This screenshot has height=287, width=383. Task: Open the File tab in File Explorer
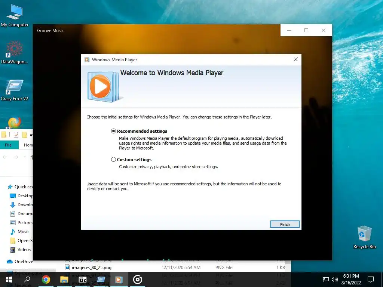click(8, 145)
